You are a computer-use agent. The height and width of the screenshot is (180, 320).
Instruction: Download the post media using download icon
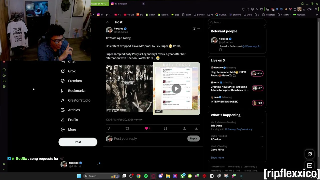196,128
